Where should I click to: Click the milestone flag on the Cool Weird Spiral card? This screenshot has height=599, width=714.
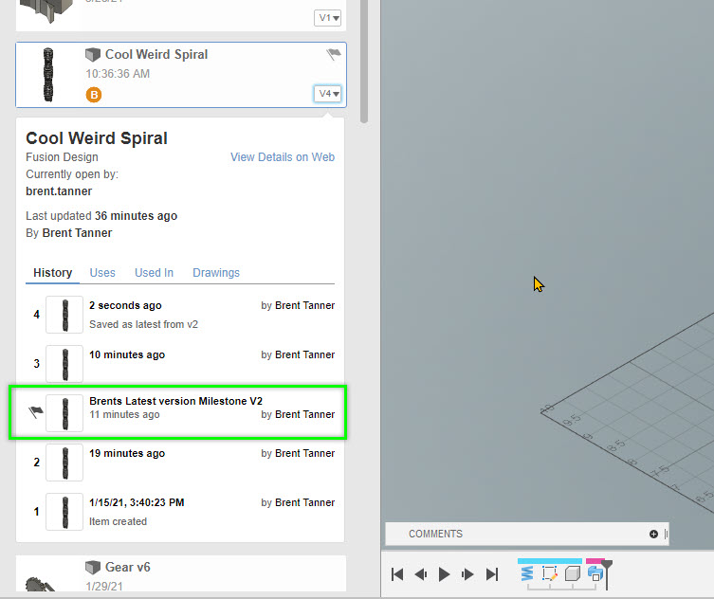pos(334,54)
